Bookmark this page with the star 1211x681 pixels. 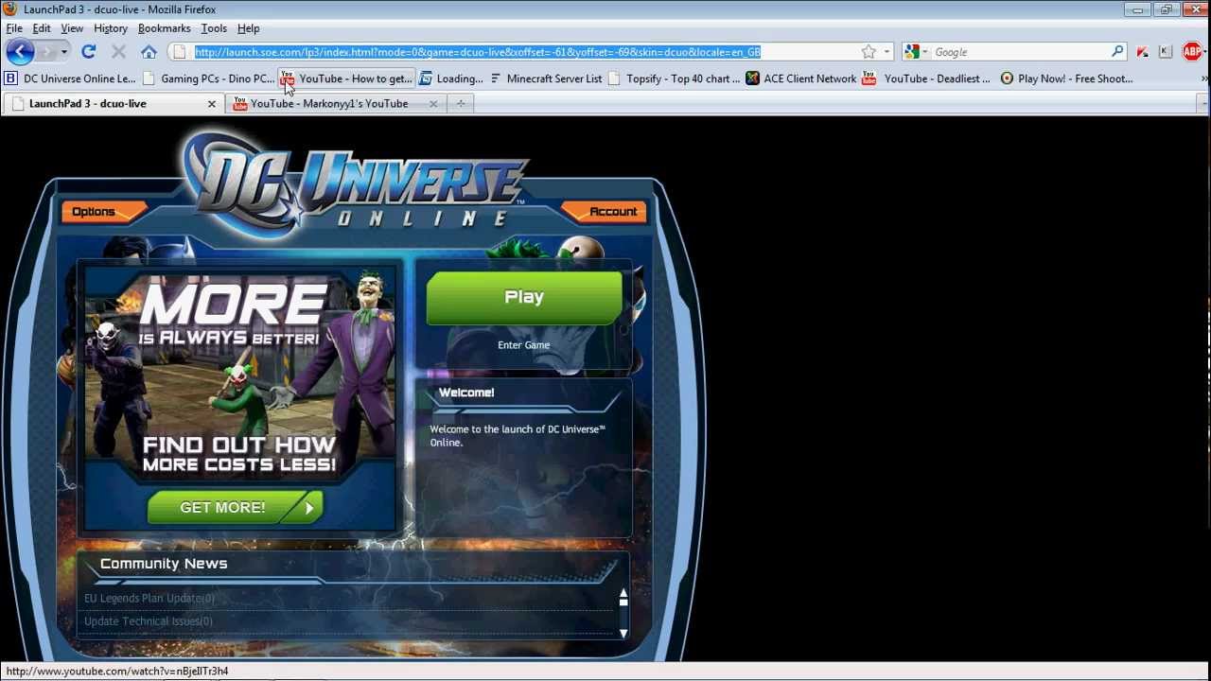(x=869, y=52)
